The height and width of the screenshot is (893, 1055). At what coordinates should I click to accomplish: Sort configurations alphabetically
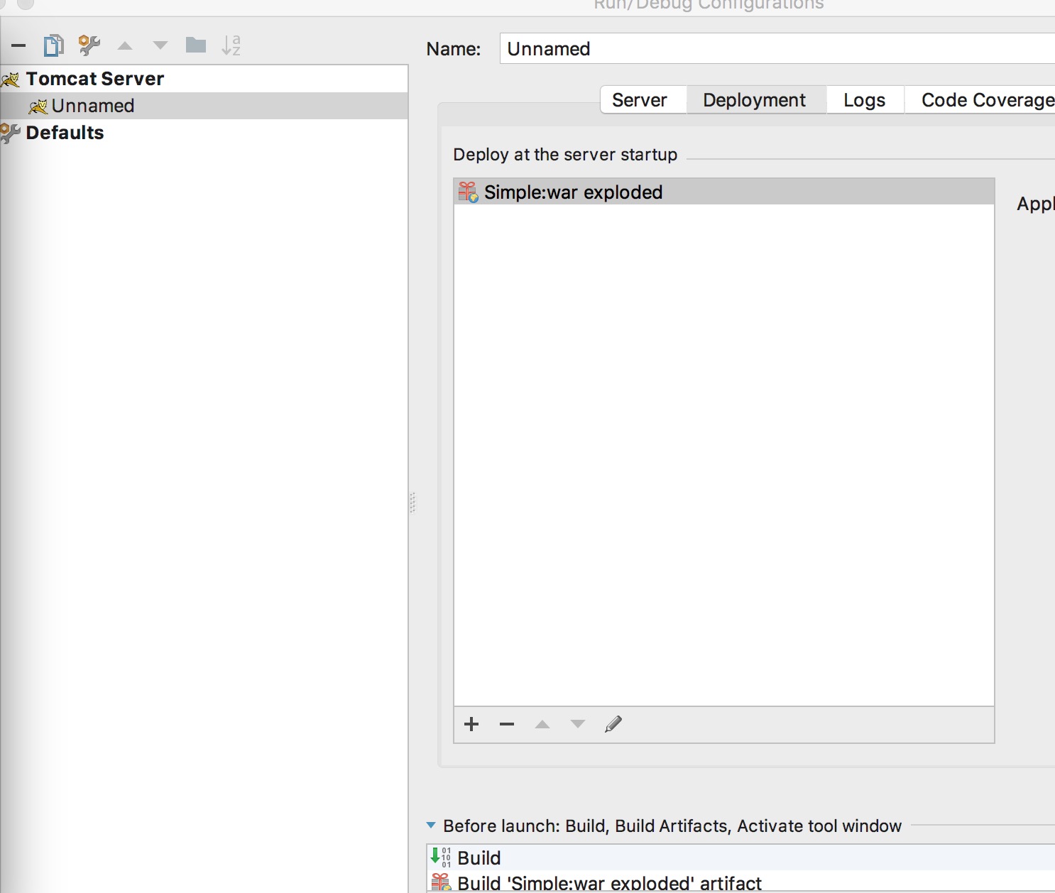pyautogui.click(x=231, y=45)
